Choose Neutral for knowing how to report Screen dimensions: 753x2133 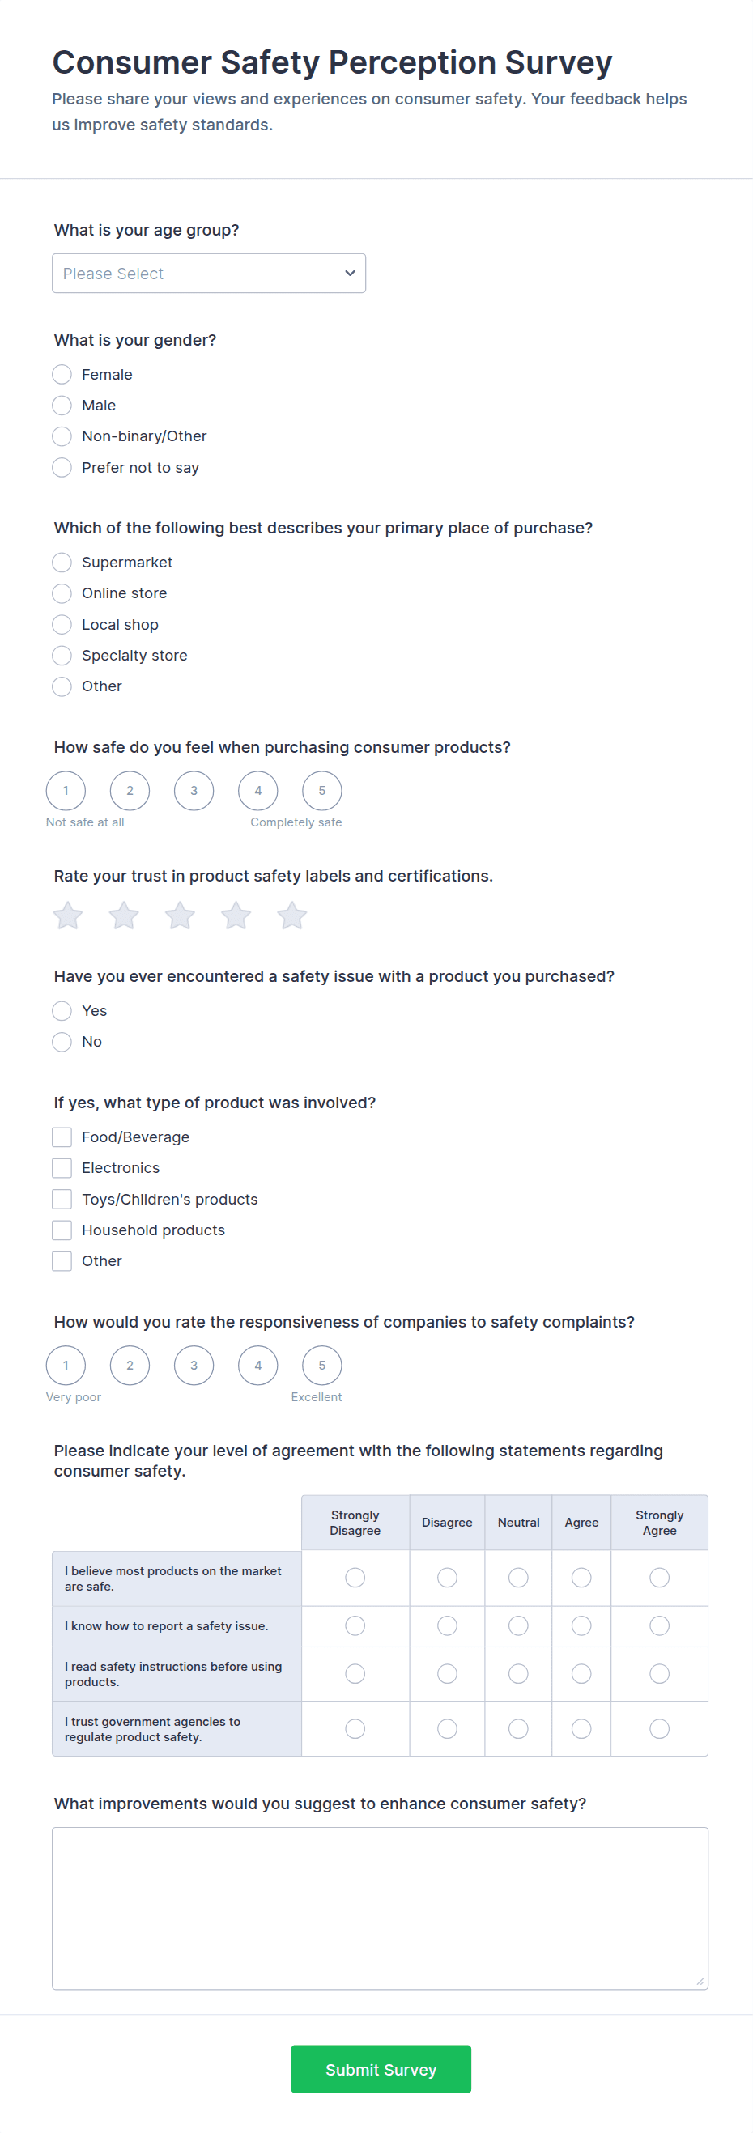point(518,1626)
